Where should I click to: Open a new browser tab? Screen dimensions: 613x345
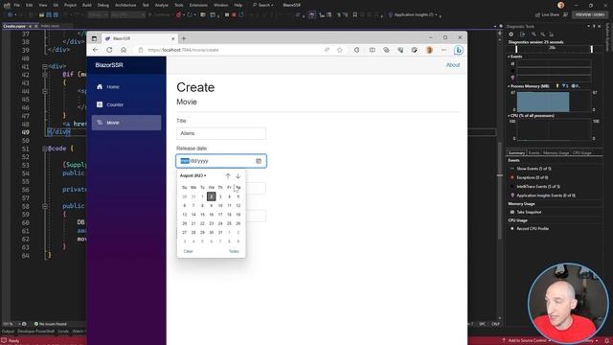point(184,38)
